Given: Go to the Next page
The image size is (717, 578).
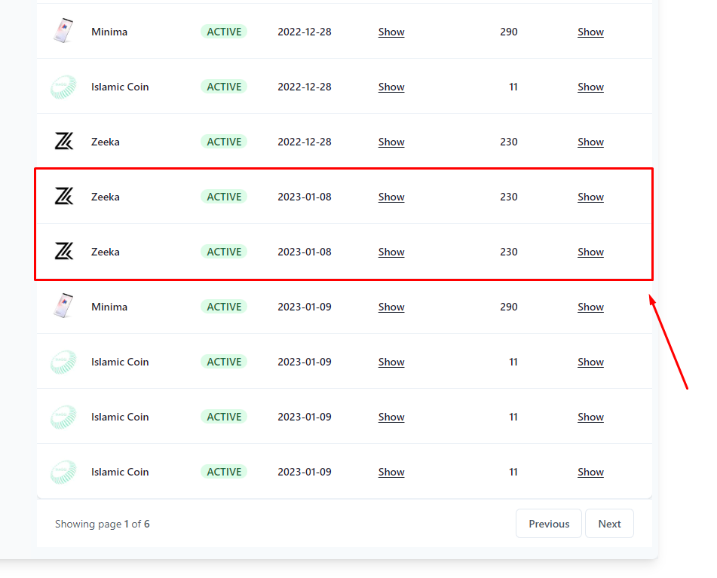Looking at the screenshot, I should pyautogui.click(x=609, y=524).
